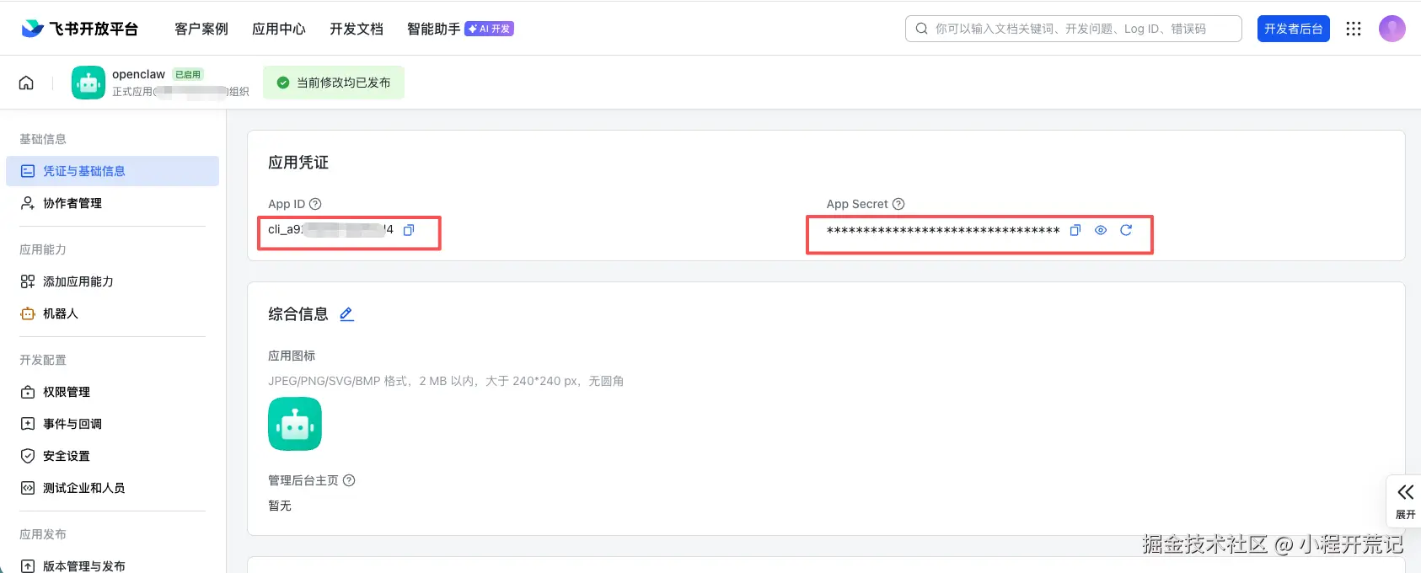
Task: Click the openclaw app robot icon
Action: click(88, 83)
